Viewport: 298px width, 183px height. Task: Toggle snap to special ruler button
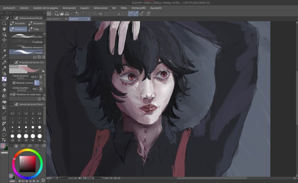point(136,14)
